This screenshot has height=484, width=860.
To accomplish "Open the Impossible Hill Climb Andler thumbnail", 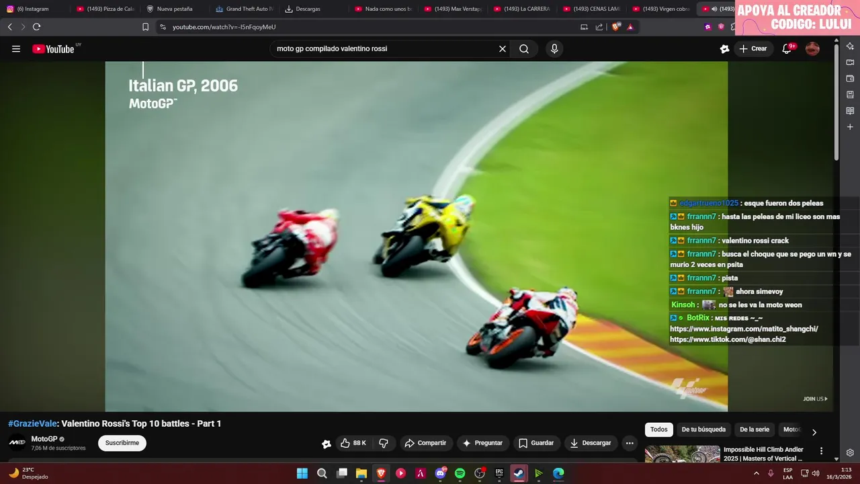I will pos(683,454).
